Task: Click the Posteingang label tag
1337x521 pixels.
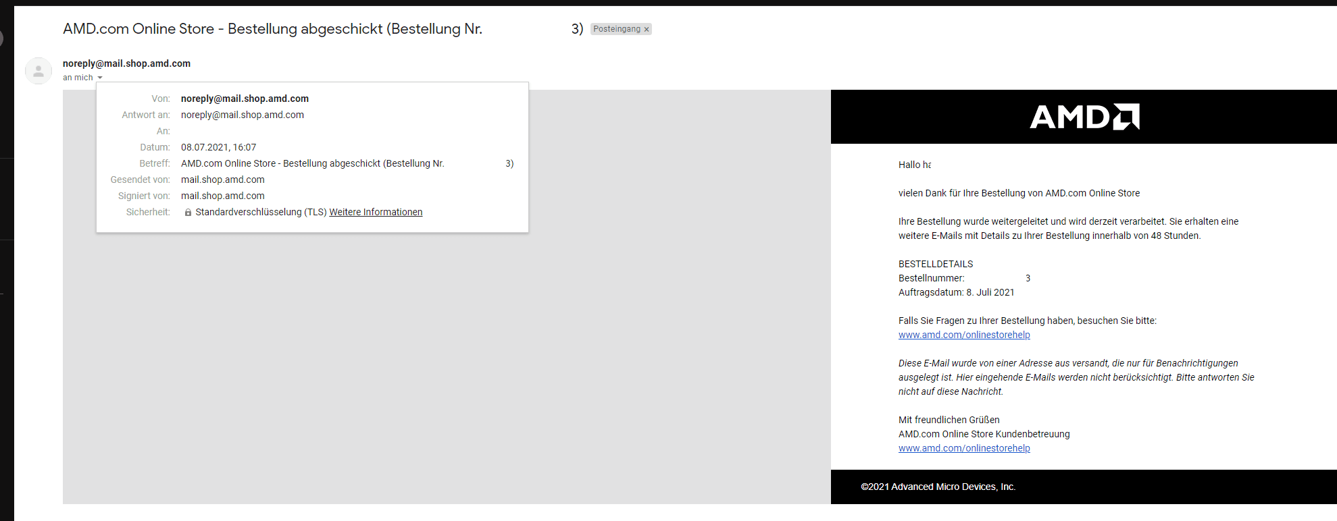Action: coord(616,29)
